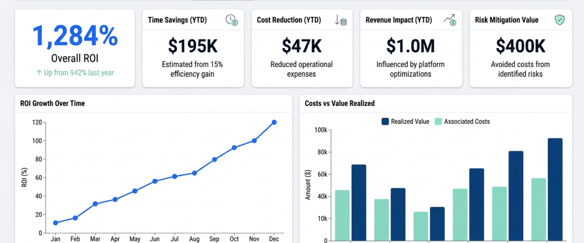
Task: Click 'Avoided costs from identified risks' text
Action: click(x=520, y=69)
